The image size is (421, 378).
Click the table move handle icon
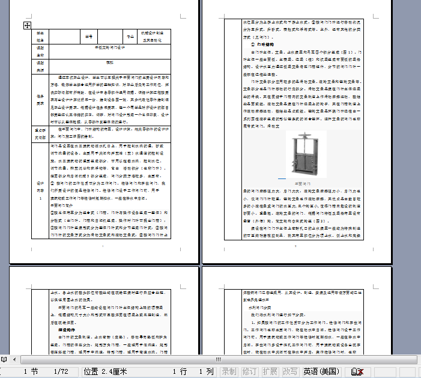tap(27, 25)
